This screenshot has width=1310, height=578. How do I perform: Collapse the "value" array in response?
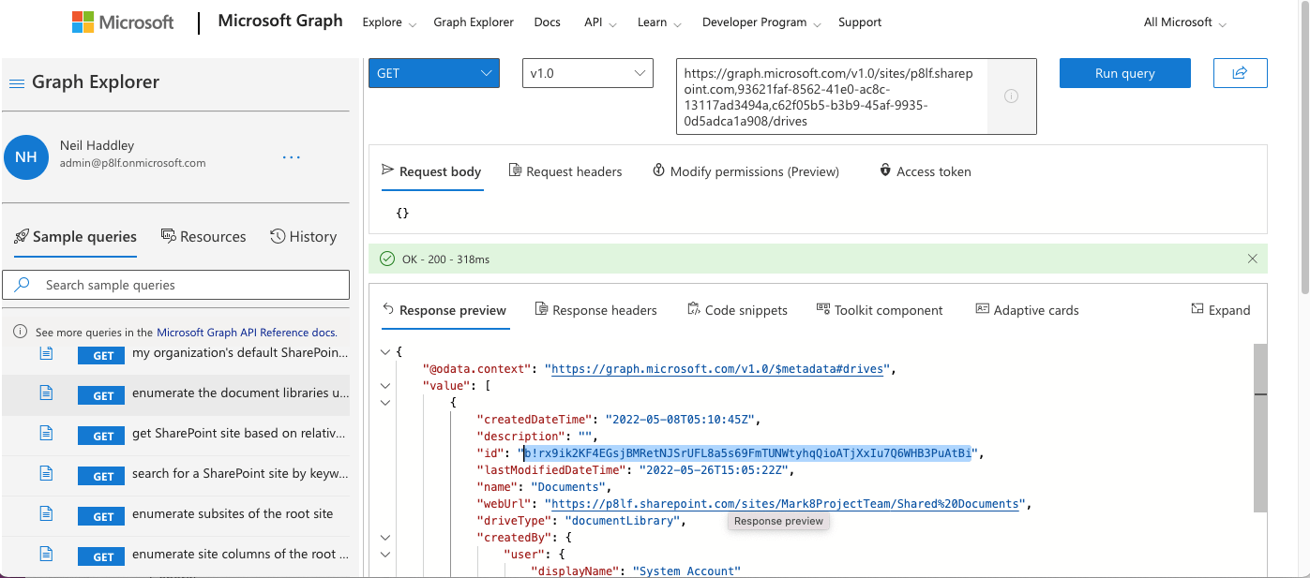click(385, 385)
